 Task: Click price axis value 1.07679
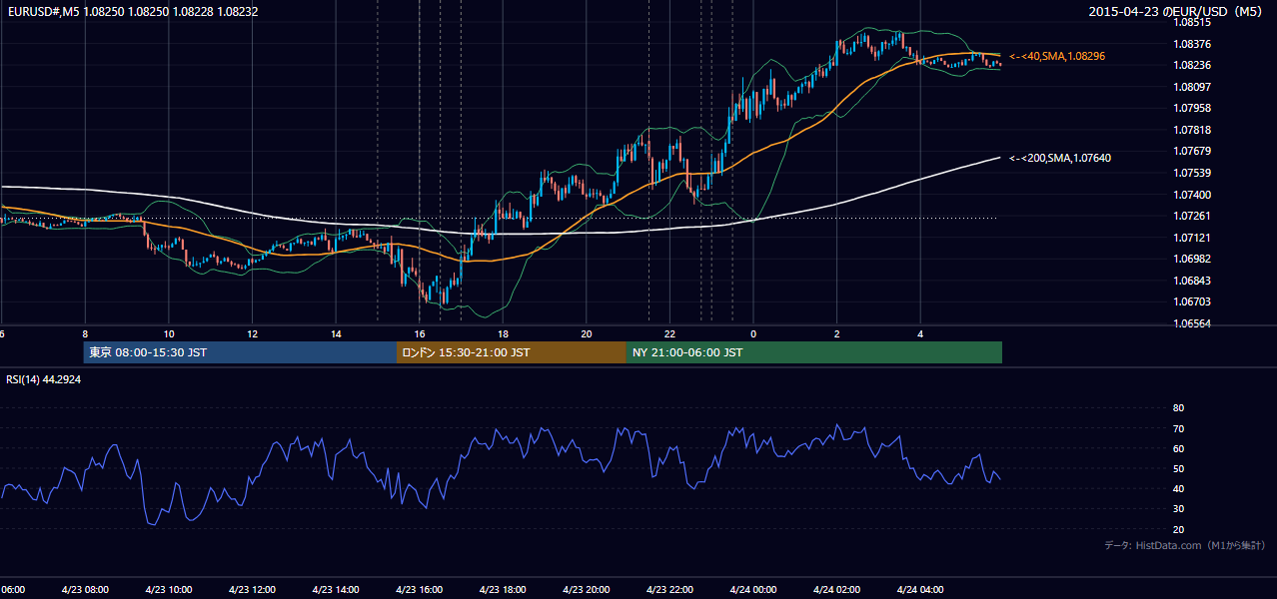pos(1191,151)
